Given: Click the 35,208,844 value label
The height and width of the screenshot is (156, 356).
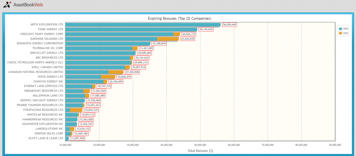Looking at the screenshot, I should point(159,43).
